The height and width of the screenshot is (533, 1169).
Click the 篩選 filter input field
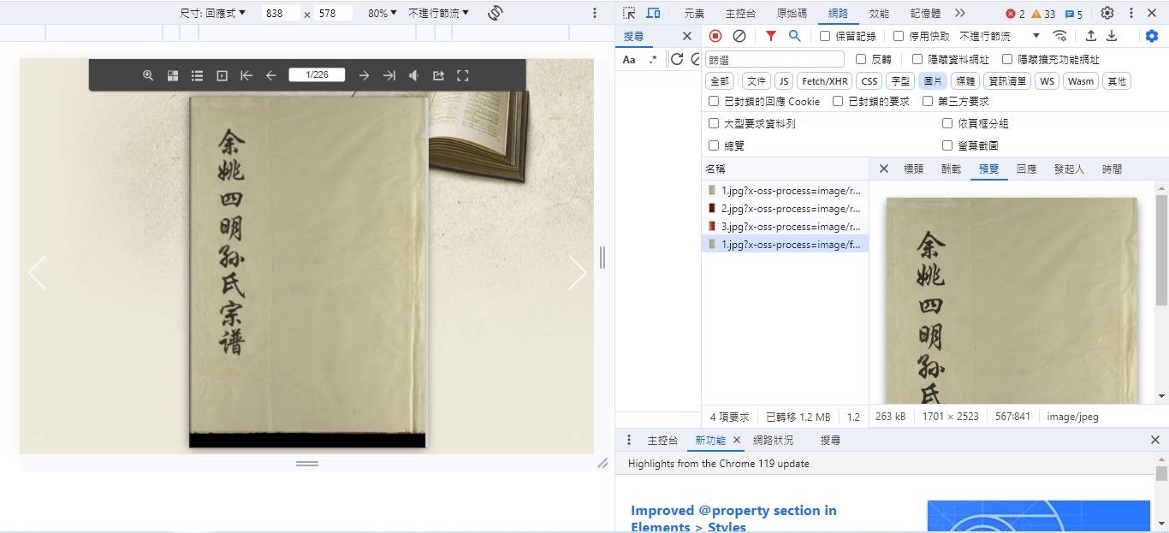click(x=775, y=60)
